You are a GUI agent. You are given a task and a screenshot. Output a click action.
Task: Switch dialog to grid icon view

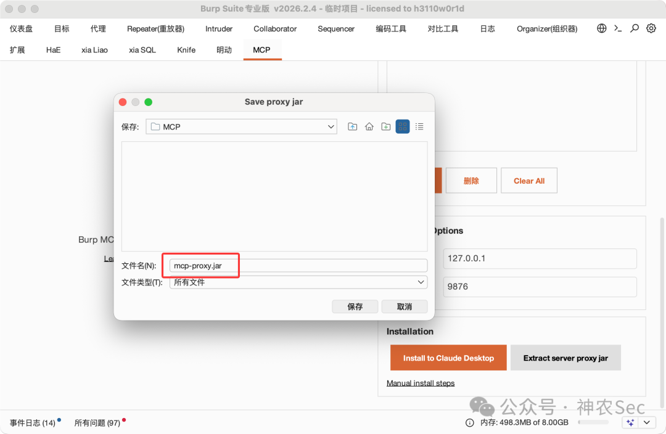[x=403, y=126]
